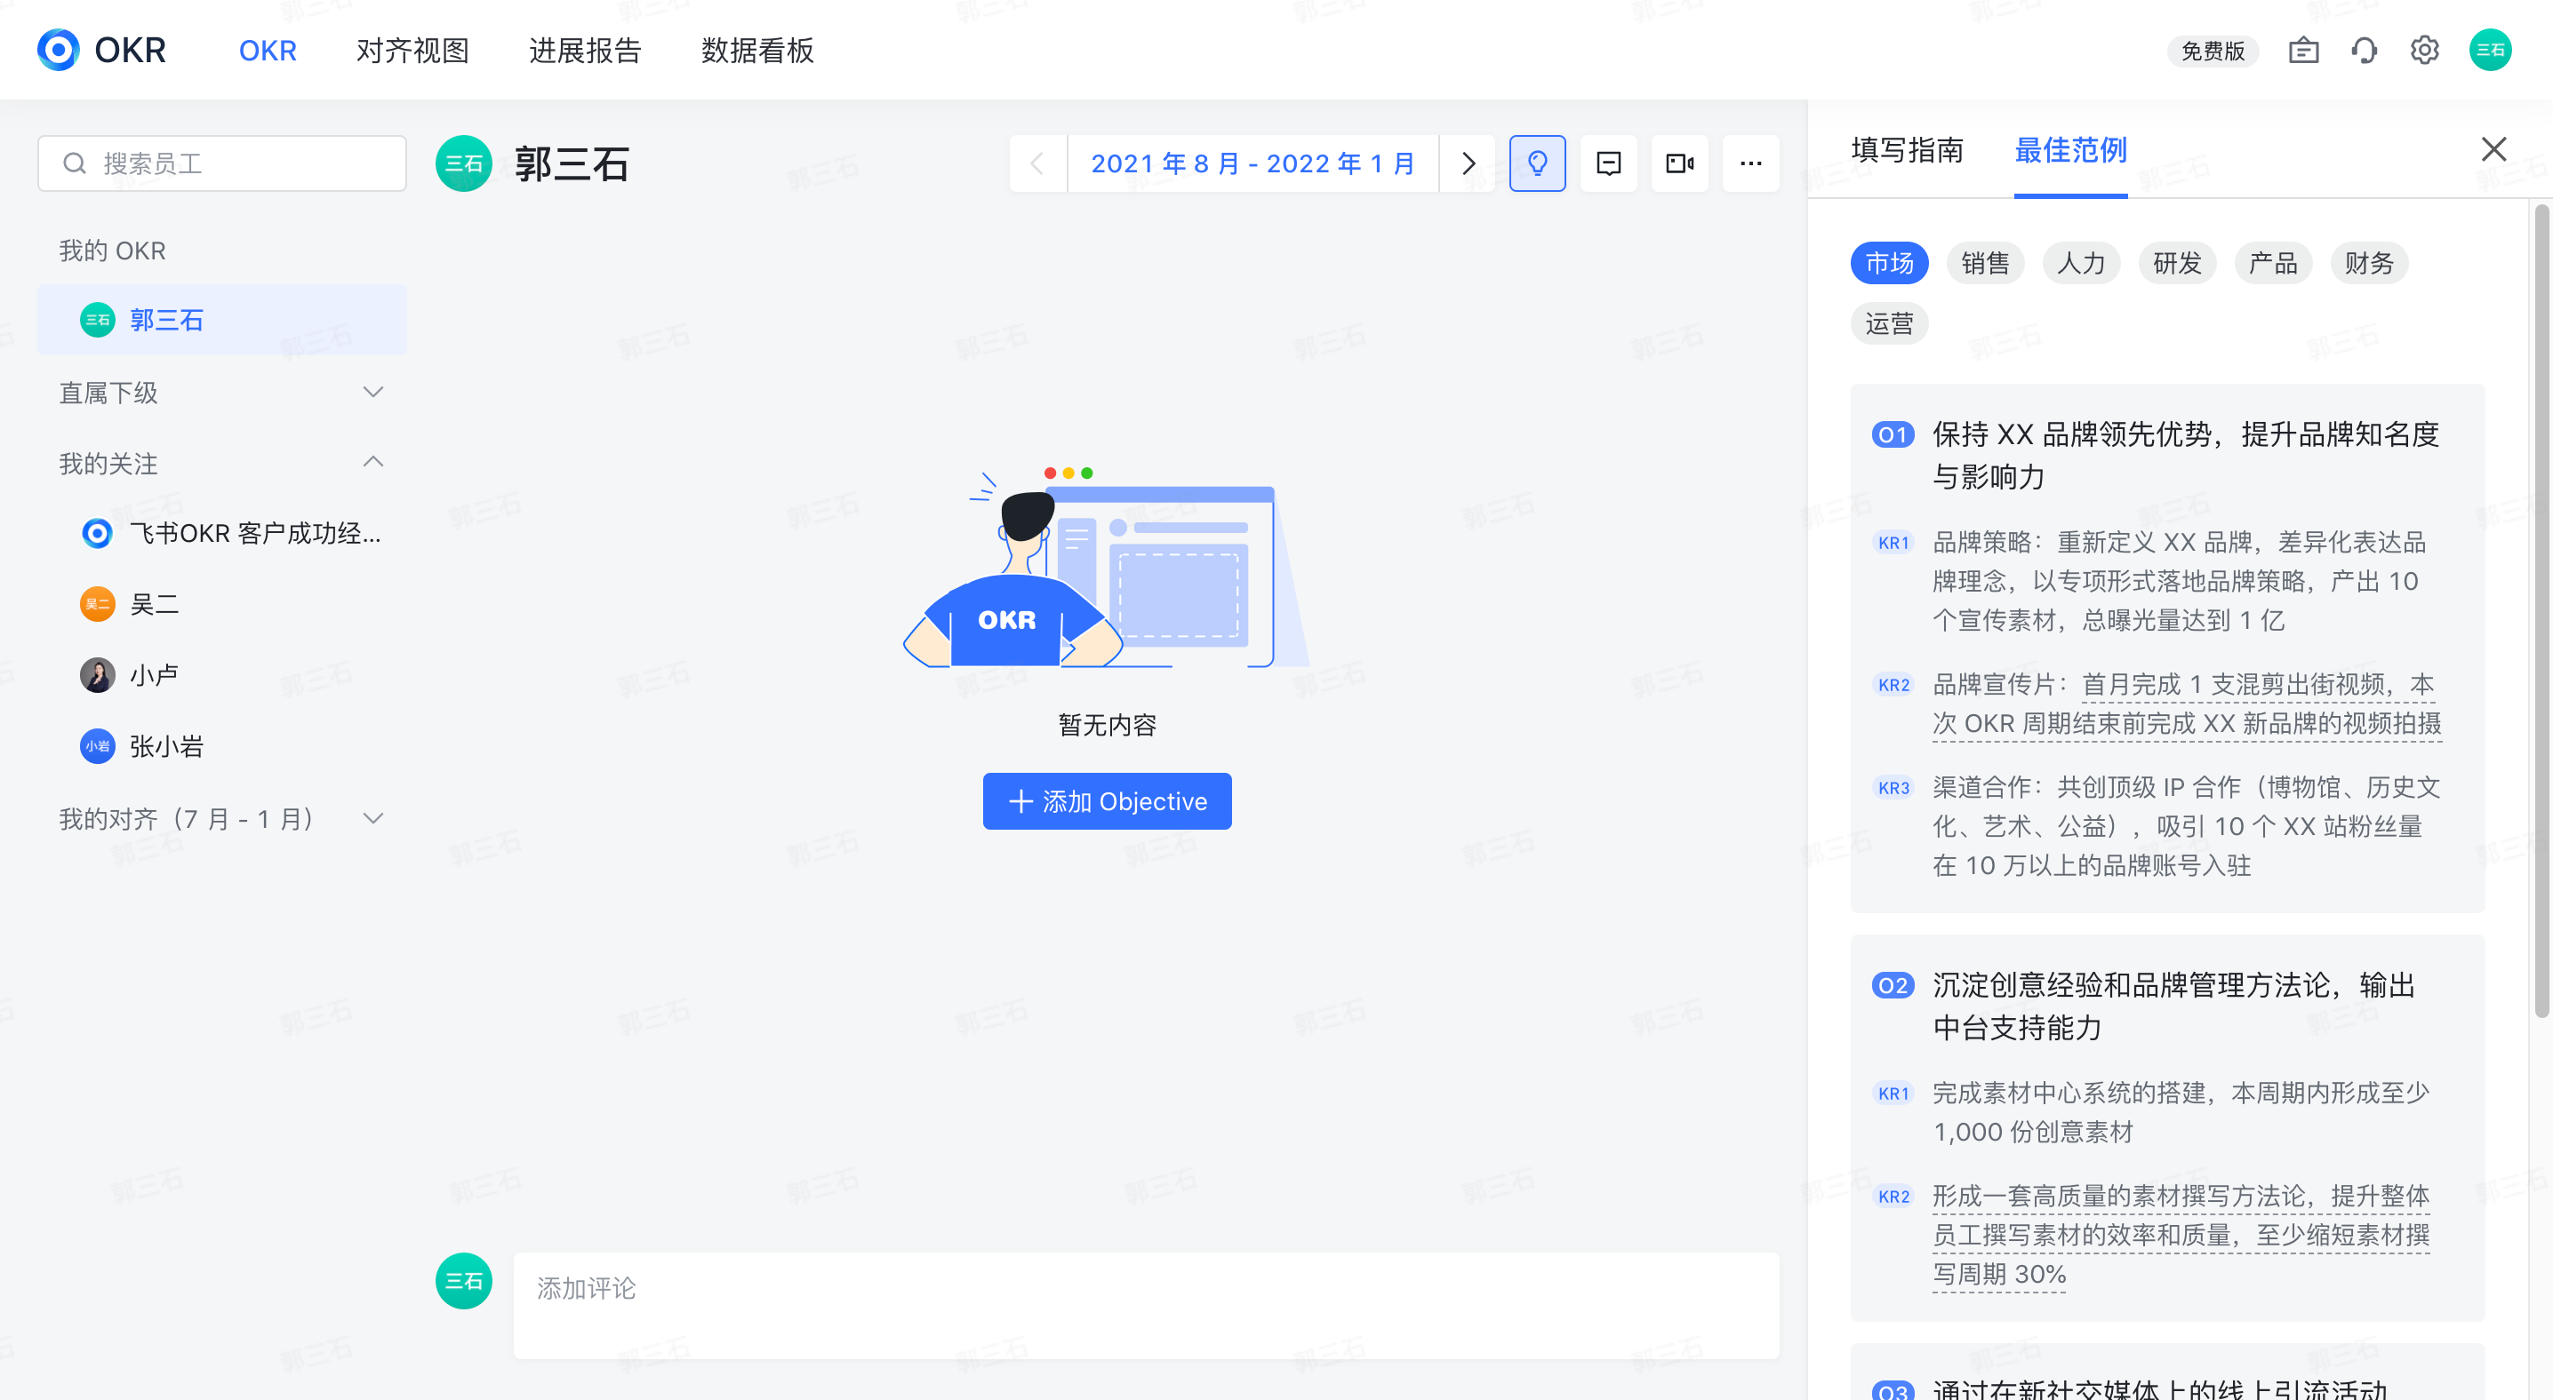Click the headset customer support icon
2553x1400 pixels.
pos(2364,51)
